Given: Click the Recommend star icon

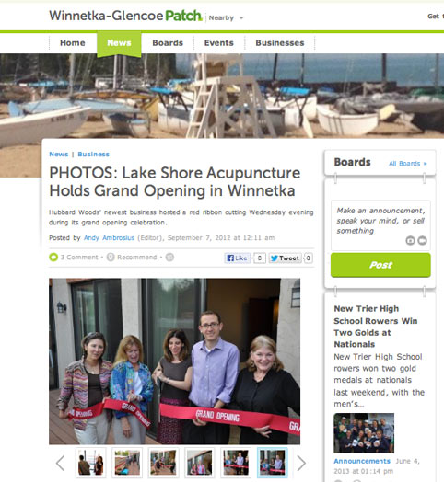Looking at the screenshot, I should pos(111,258).
